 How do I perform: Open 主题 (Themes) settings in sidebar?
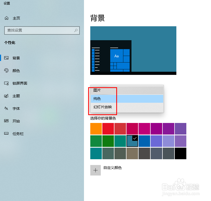(16, 96)
